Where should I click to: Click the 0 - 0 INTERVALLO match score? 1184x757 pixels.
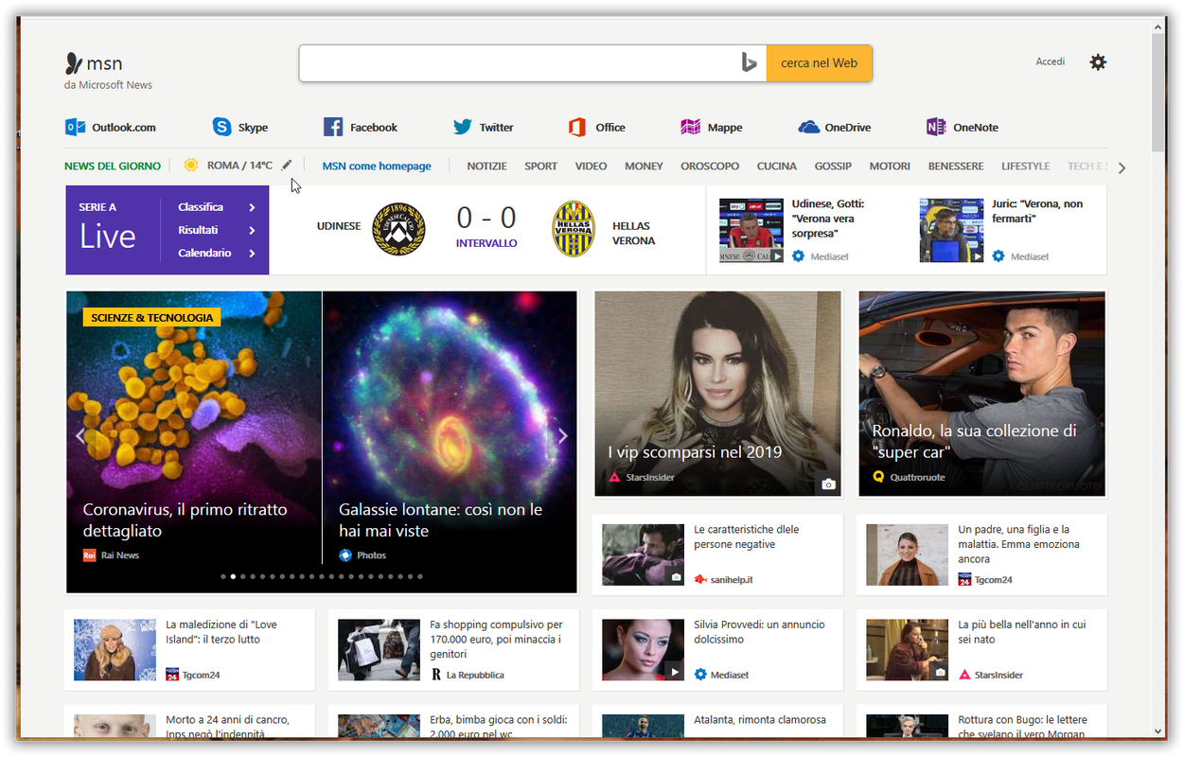click(x=486, y=228)
